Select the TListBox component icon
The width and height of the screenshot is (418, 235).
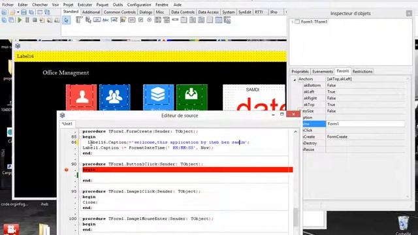[x=158, y=20]
